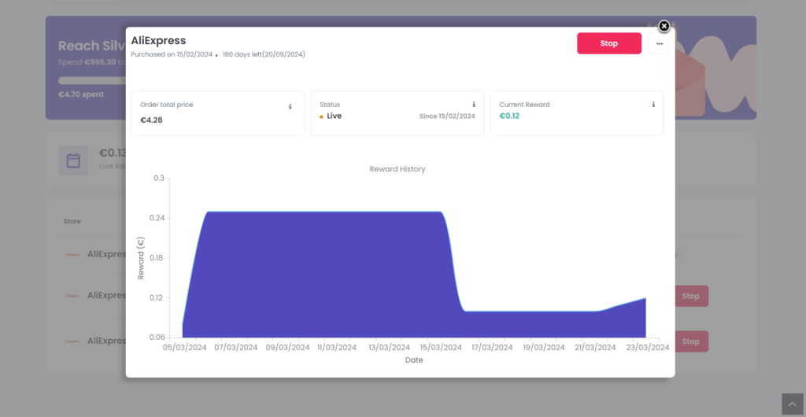Image resolution: width=806 pixels, height=417 pixels.
Task: Click the 15/03/2024 date axis label
Action: click(x=442, y=348)
